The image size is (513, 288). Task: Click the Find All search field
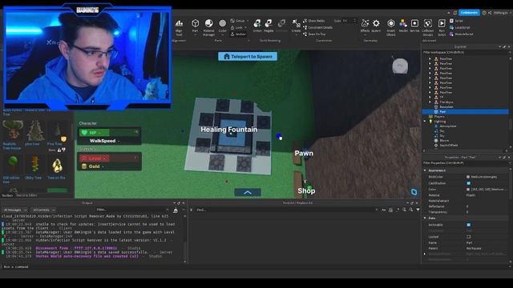tap(286, 210)
